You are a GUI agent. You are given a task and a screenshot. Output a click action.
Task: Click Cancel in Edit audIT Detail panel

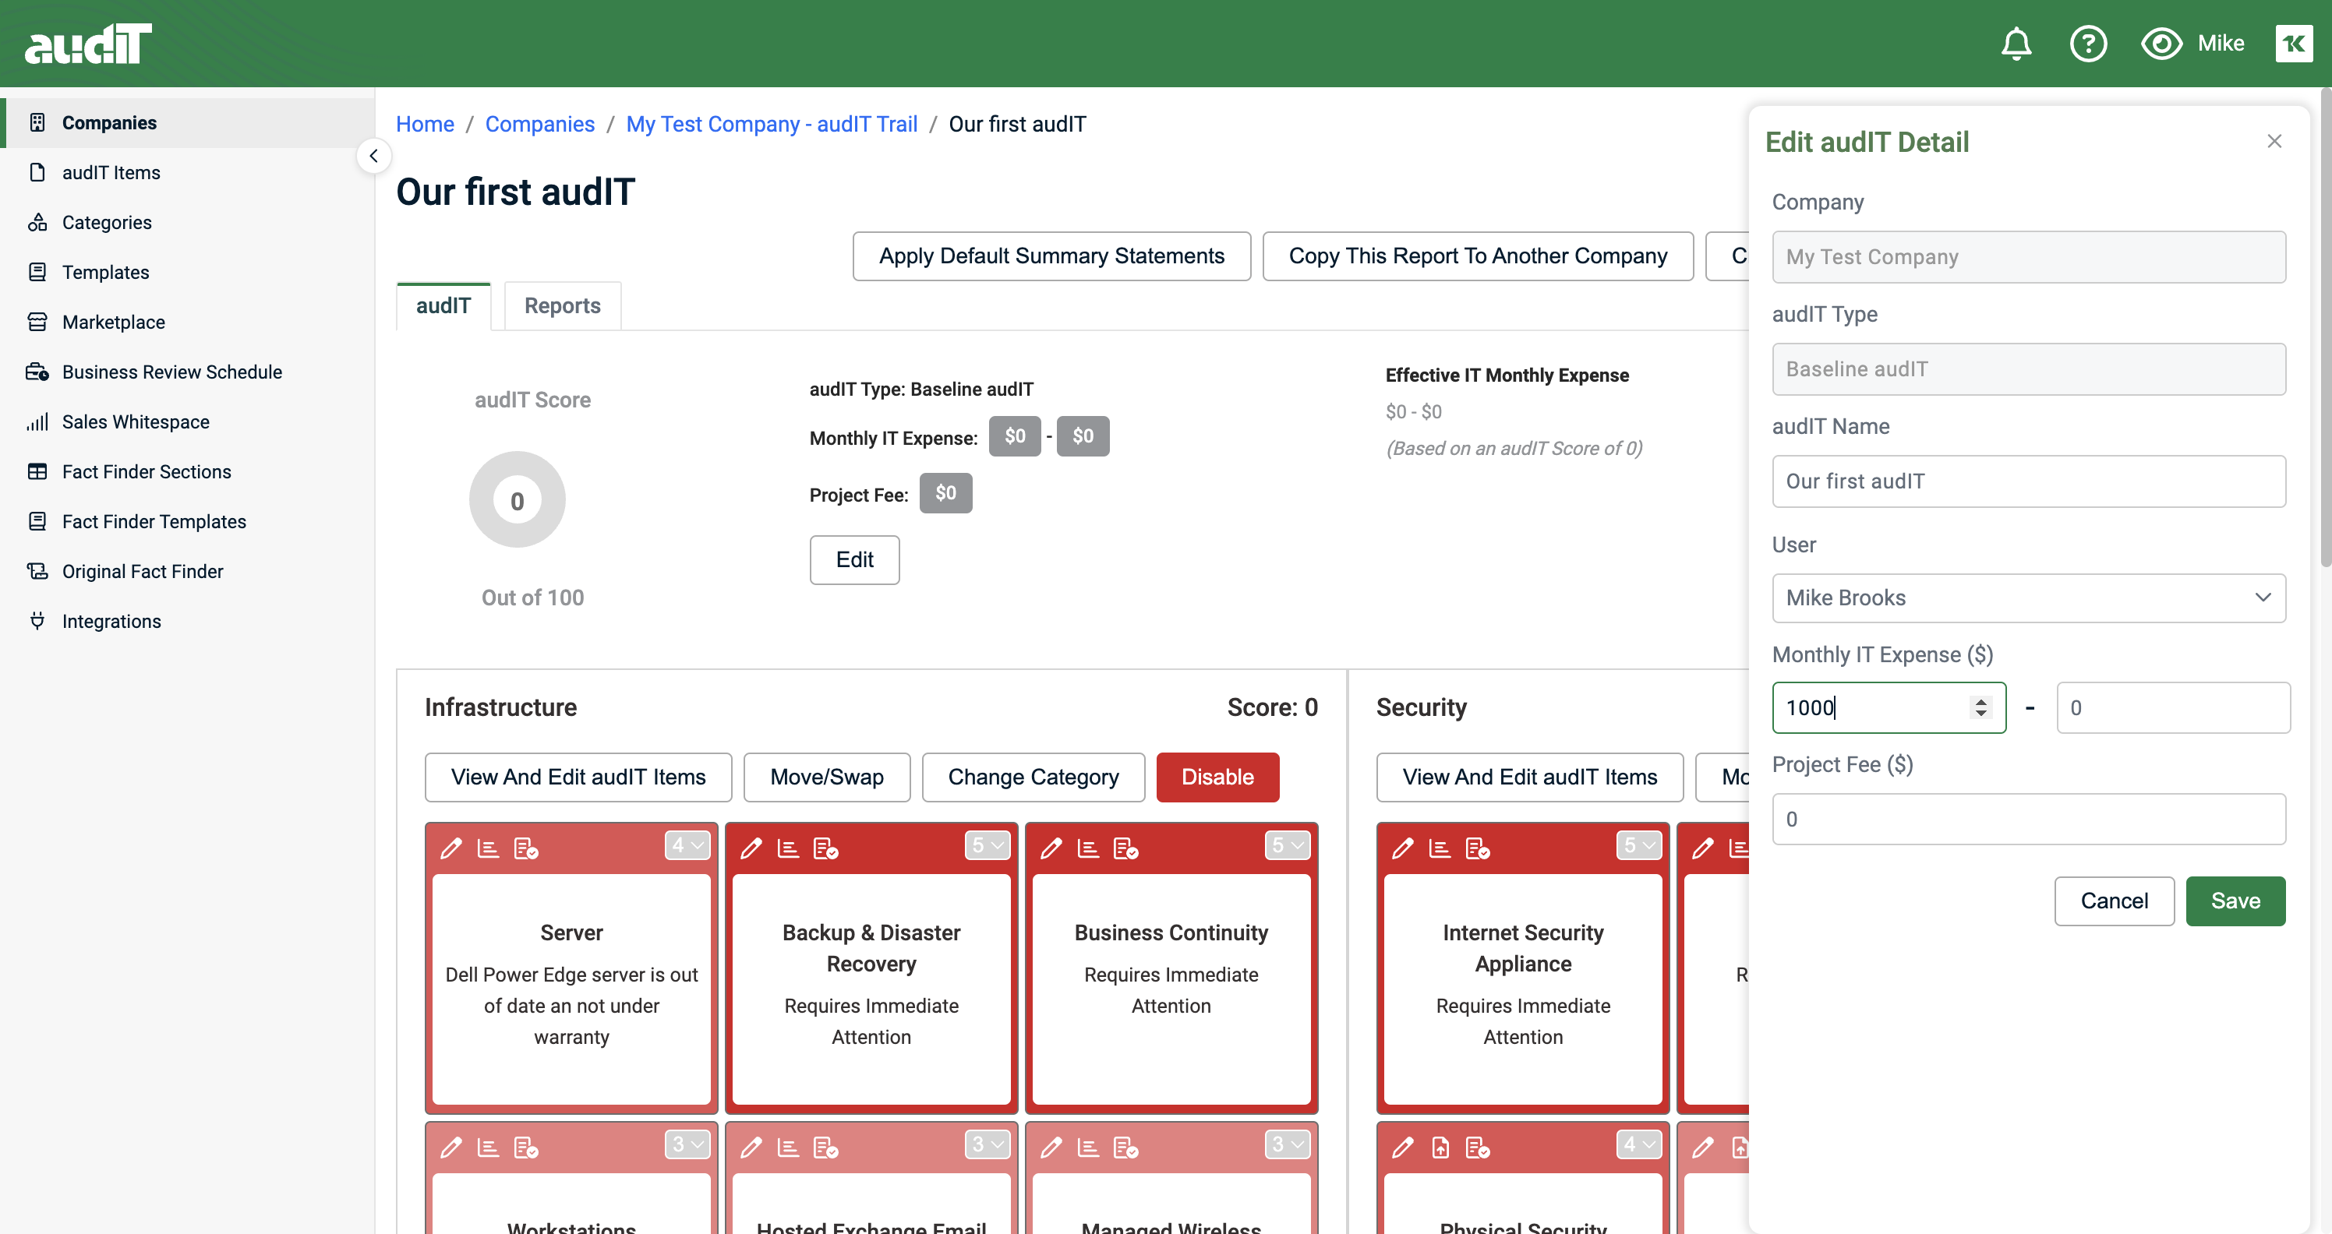(2114, 901)
